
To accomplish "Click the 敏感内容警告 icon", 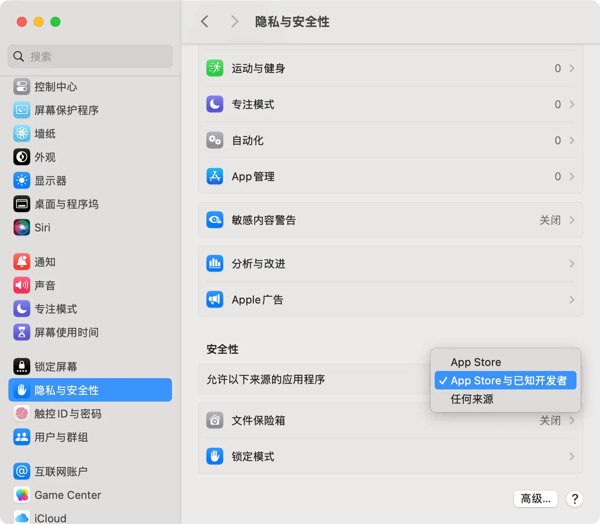I will (214, 220).
